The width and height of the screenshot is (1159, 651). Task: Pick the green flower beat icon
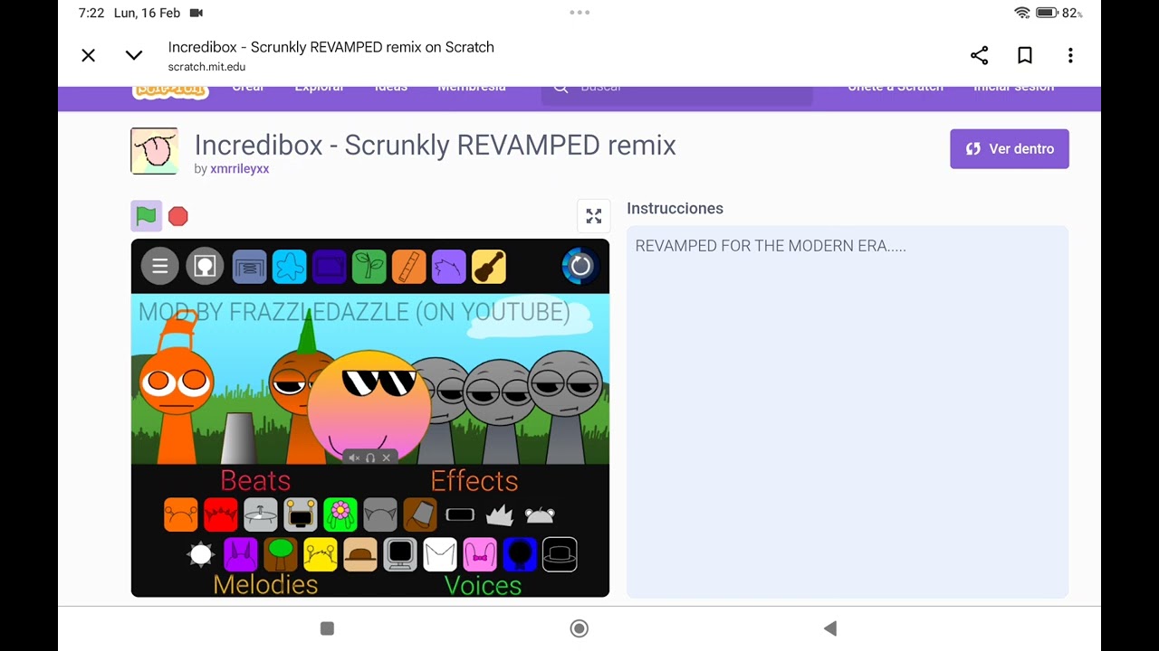[340, 514]
